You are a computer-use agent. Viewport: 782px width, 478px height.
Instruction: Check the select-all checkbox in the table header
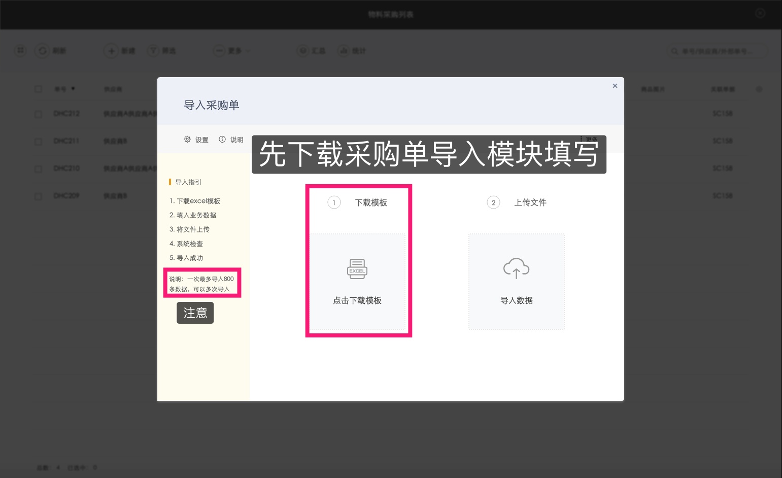[x=38, y=88]
